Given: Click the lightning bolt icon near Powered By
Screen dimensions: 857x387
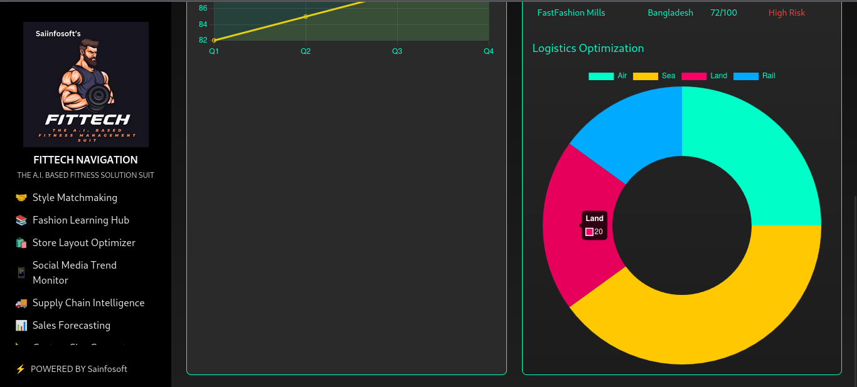Looking at the screenshot, I should tap(20, 369).
